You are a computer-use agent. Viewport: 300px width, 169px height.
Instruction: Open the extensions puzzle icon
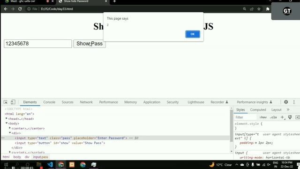(268, 9)
